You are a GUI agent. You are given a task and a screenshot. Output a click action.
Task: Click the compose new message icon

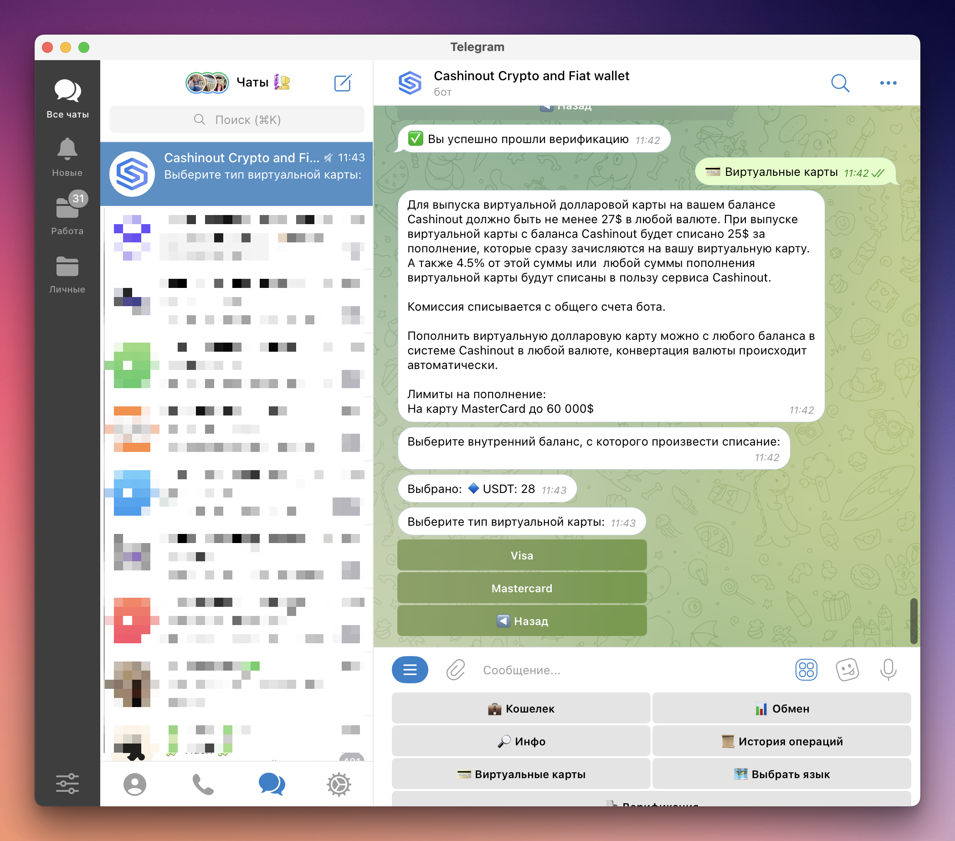point(343,83)
